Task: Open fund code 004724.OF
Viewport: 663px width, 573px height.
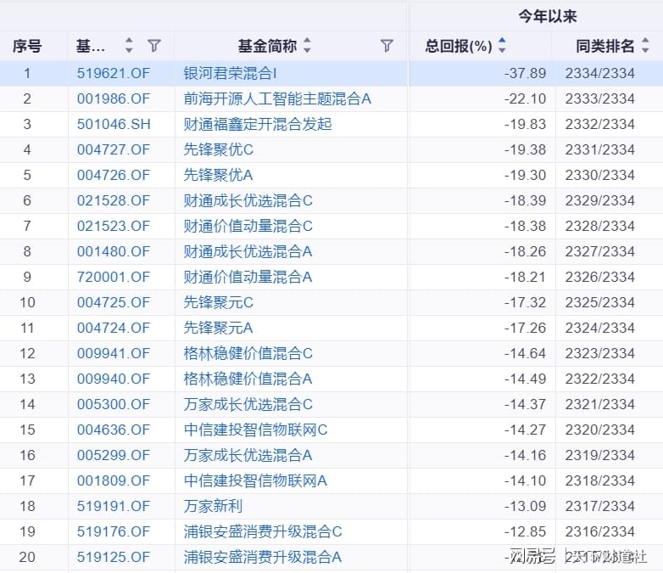Action: click(114, 328)
